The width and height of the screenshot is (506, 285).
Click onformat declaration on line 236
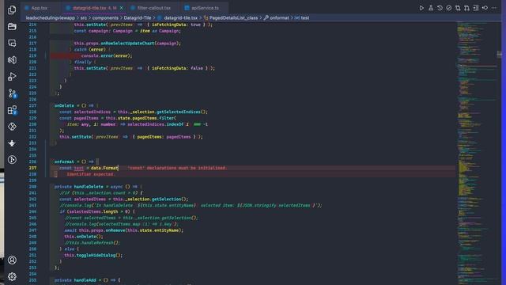64,161
